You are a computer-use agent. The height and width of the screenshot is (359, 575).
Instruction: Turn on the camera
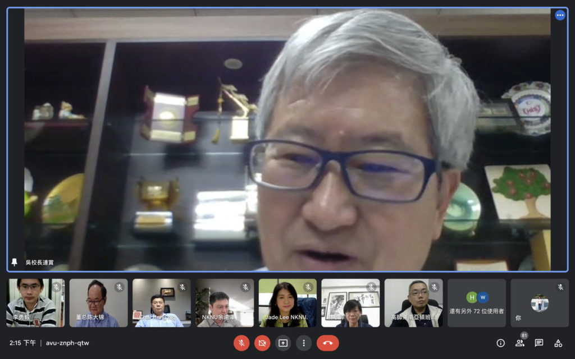(x=262, y=343)
